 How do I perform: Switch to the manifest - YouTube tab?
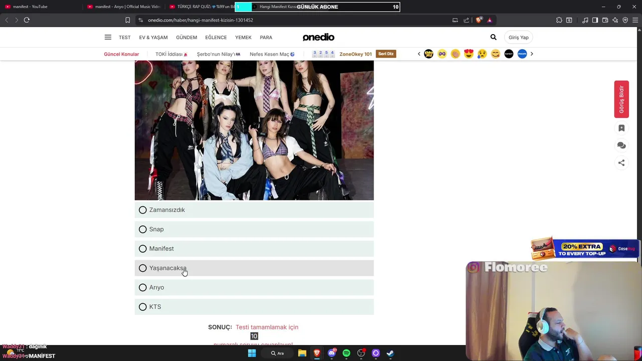coord(40,7)
